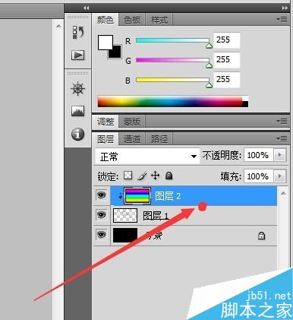Click the opacity 100% field

point(259,155)
